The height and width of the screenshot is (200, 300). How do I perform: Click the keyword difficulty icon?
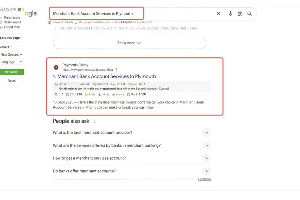(x=50, y=22)
